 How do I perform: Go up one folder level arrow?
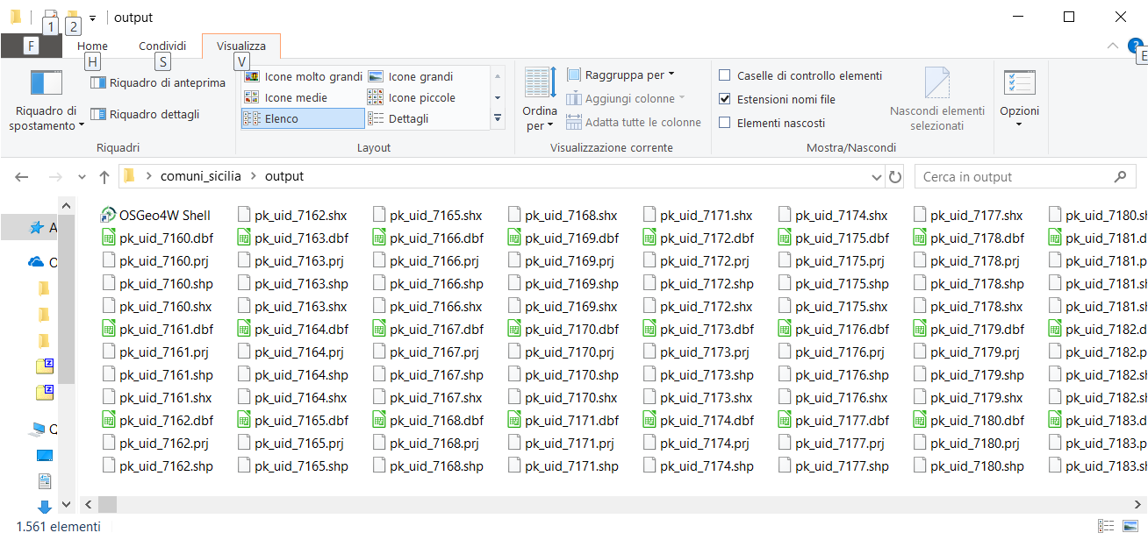pos(104,177)
